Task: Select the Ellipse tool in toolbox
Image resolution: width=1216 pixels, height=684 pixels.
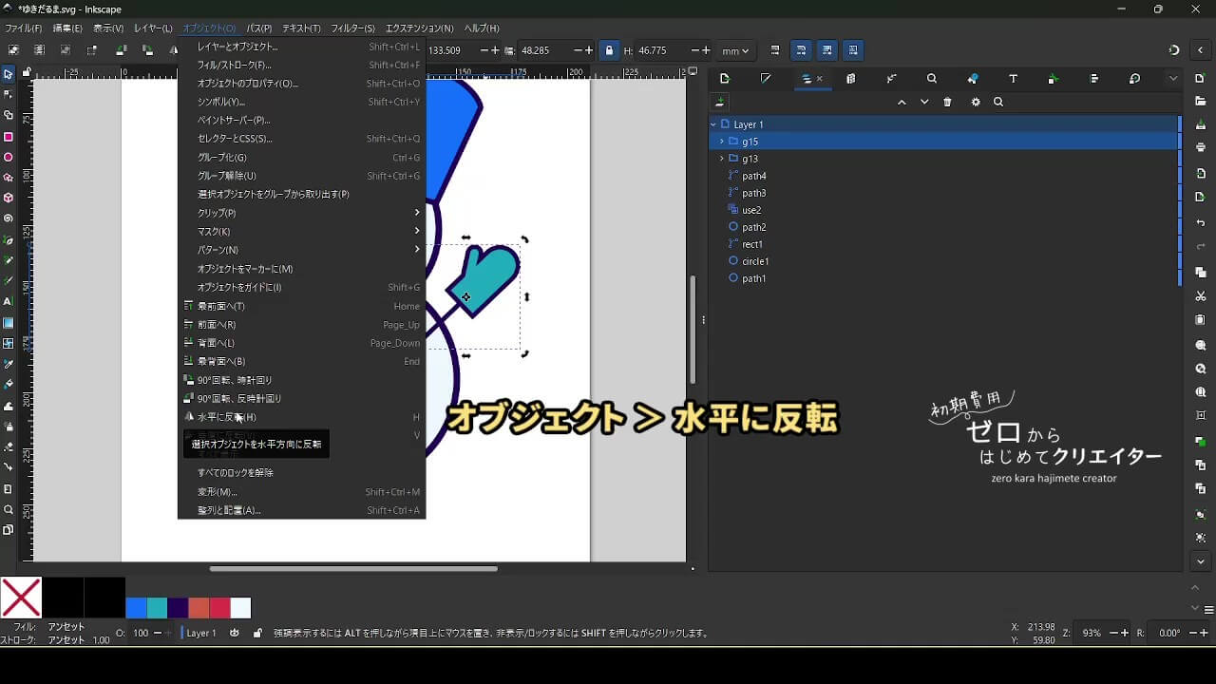Action: 9,158
